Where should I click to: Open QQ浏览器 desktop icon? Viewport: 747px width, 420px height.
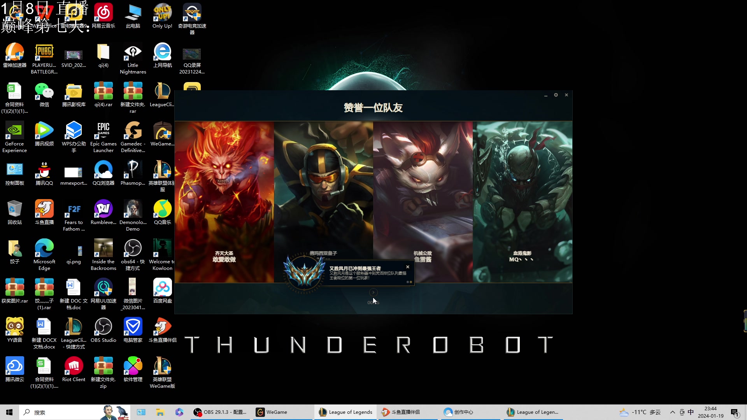click(x=103, y=173)
